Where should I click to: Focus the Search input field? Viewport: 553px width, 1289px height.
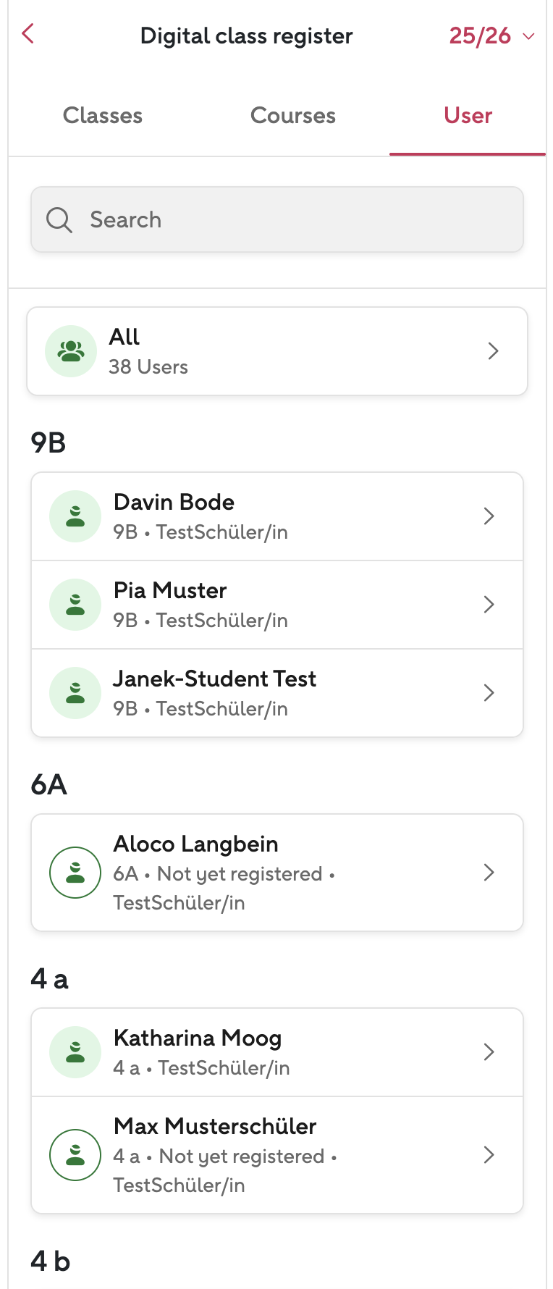[x=290, y=220]
